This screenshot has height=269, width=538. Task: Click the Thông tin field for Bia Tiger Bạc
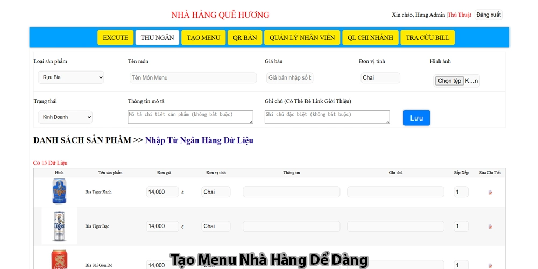291,226
